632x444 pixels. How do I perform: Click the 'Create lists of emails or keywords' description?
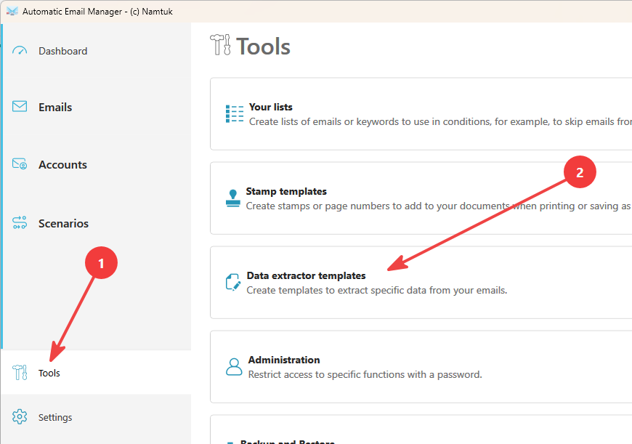click(x=440, y=121)
